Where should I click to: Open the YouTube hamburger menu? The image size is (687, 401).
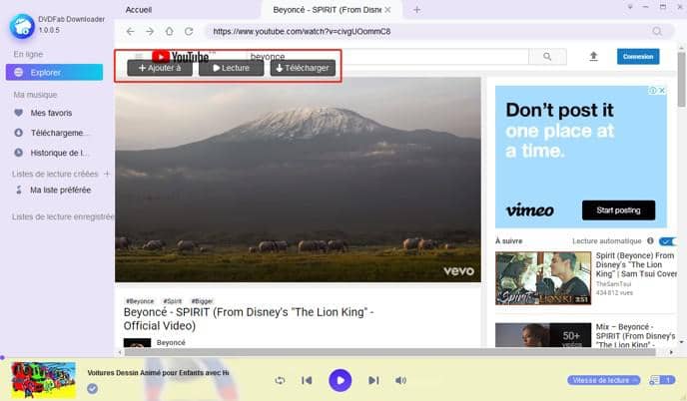[139, 56]
